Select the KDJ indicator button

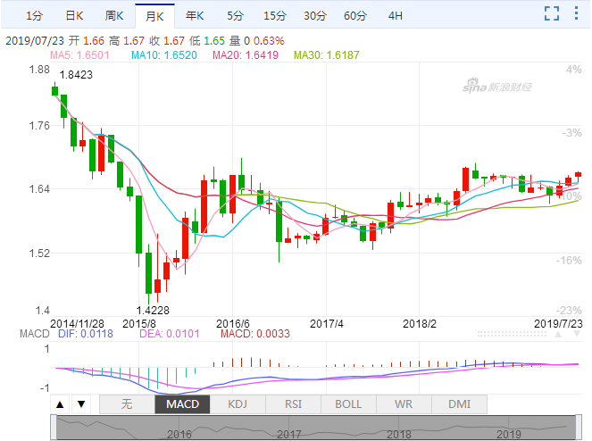click(x=238, y=404)
